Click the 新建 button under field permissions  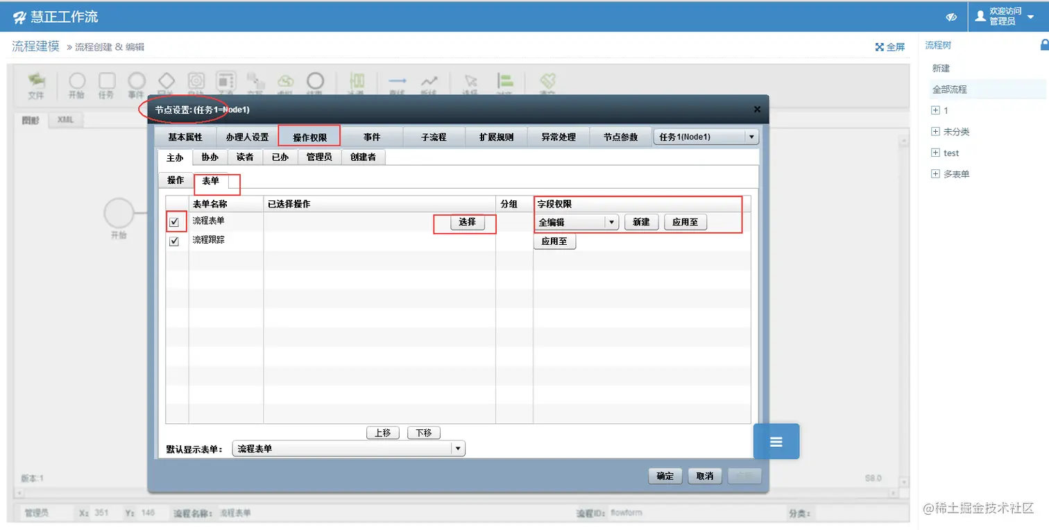click(x=641, y=221)
